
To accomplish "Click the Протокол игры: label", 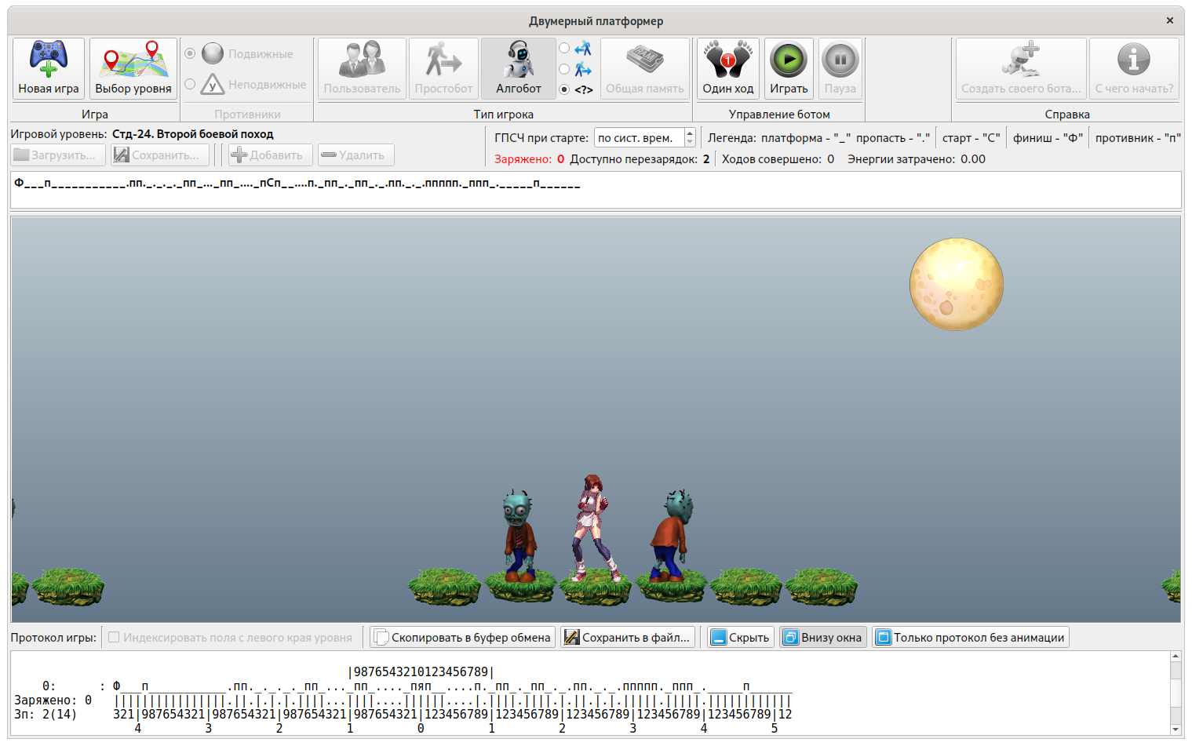I will point(53,638).
